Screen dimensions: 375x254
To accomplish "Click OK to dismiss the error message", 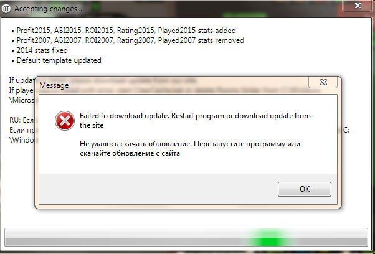I will (305, 189).
